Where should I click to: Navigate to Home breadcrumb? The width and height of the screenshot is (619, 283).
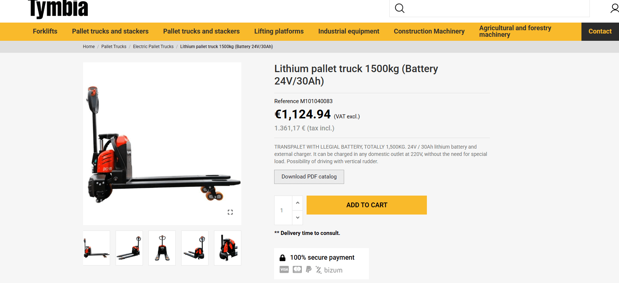click(89, 47)
